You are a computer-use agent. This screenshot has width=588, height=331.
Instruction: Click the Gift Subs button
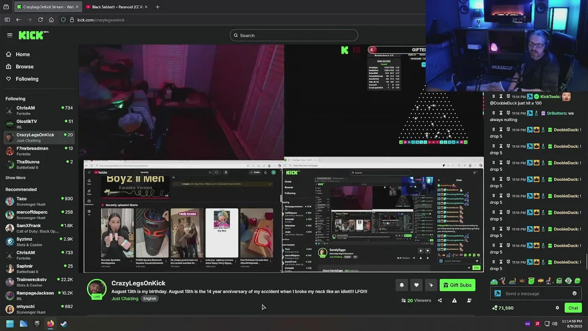458,285
